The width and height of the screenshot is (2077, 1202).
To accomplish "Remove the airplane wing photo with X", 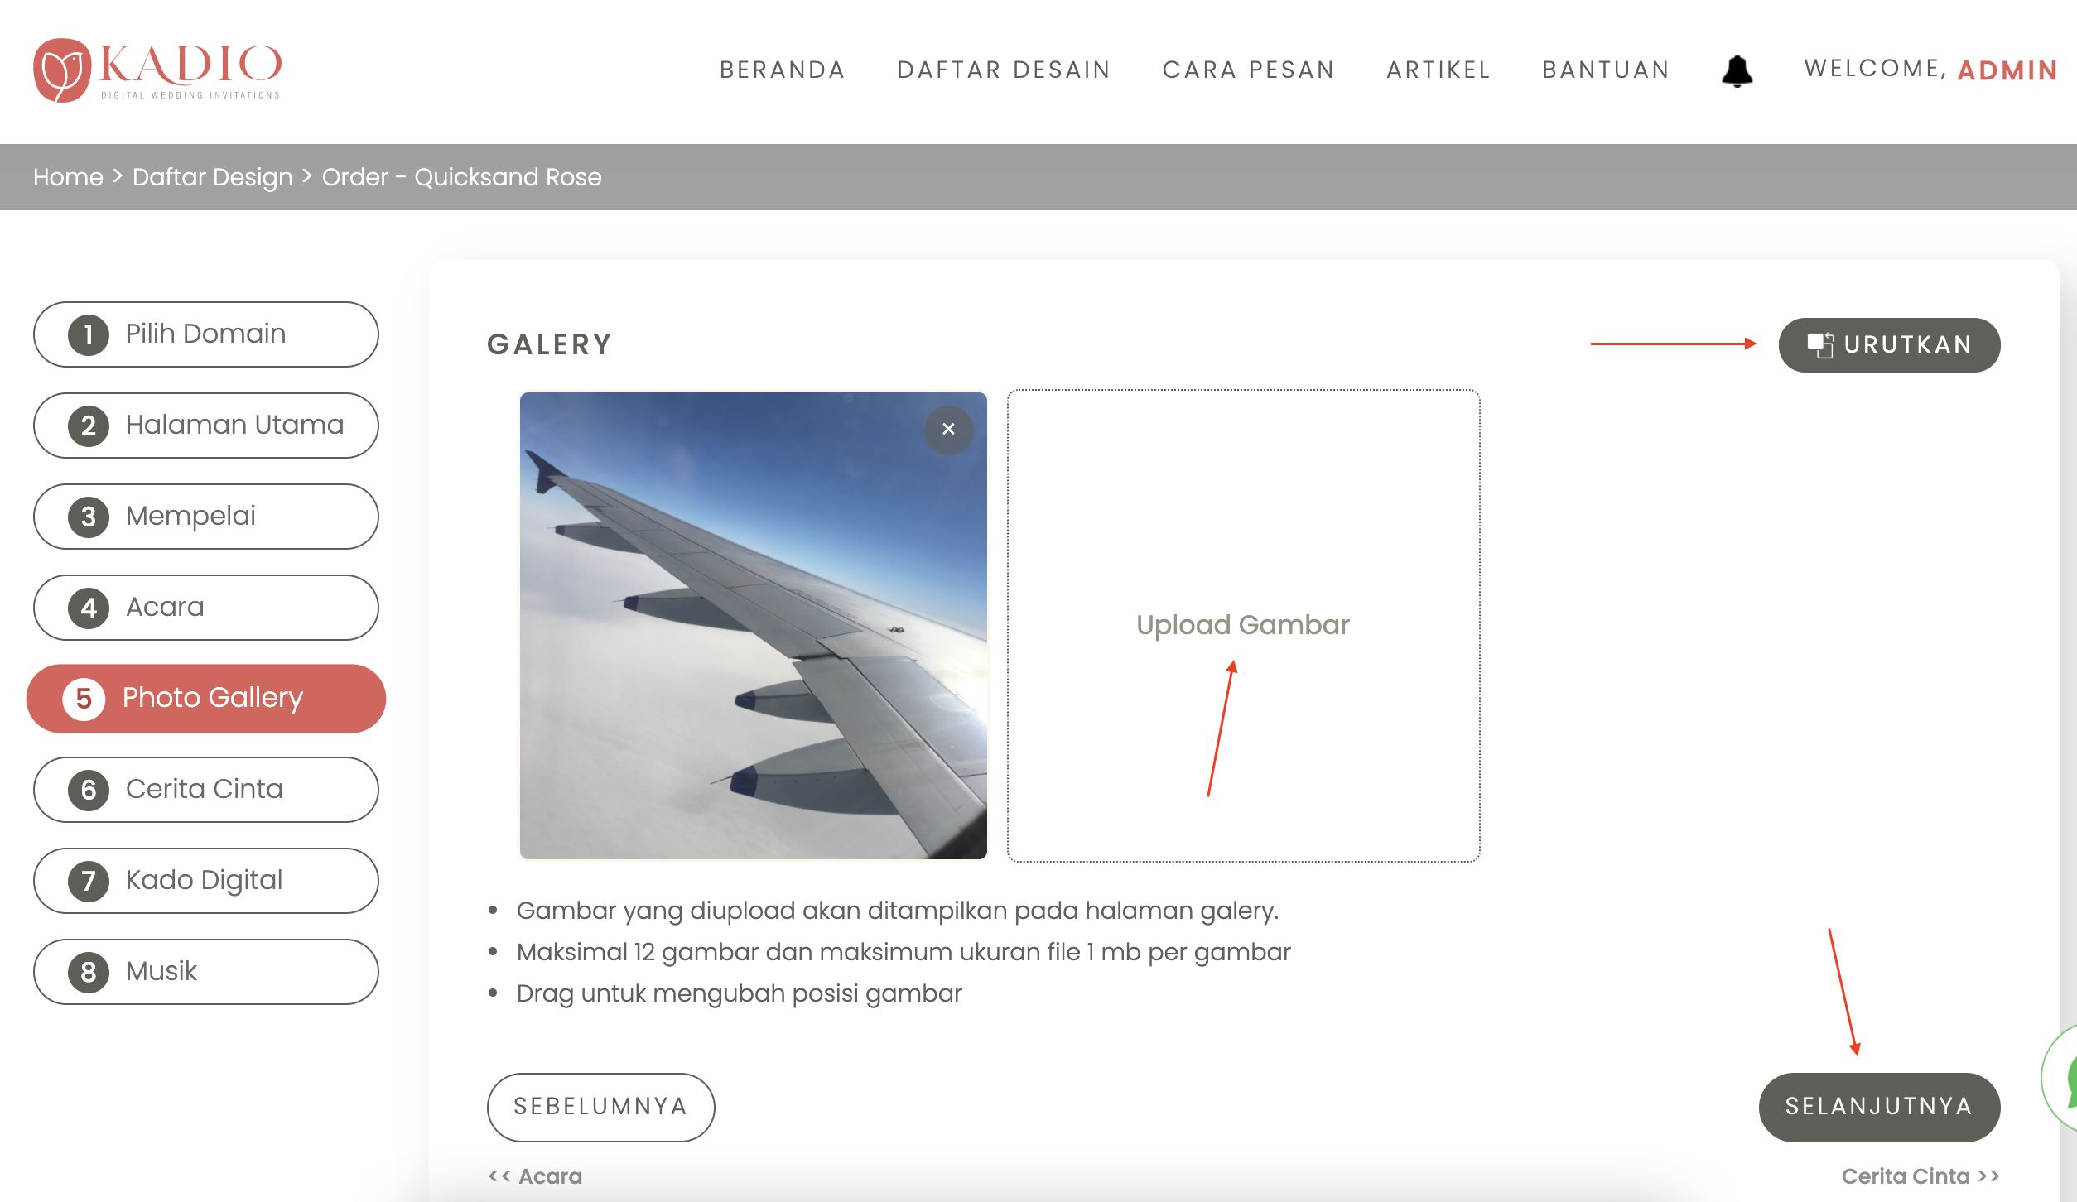I will 948,430.
